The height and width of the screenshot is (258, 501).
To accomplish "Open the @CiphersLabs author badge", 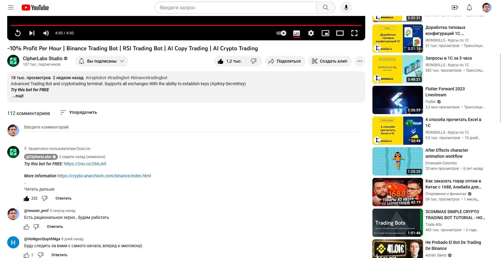I will pyautogui.click(x=41, y=157).
